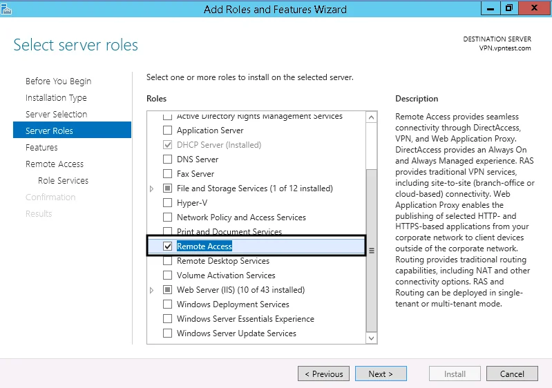Image resolution: width=552 pixels, height=388 pixels.
Task: Open Remote Access step in sidebar
Action: (55, 164)
